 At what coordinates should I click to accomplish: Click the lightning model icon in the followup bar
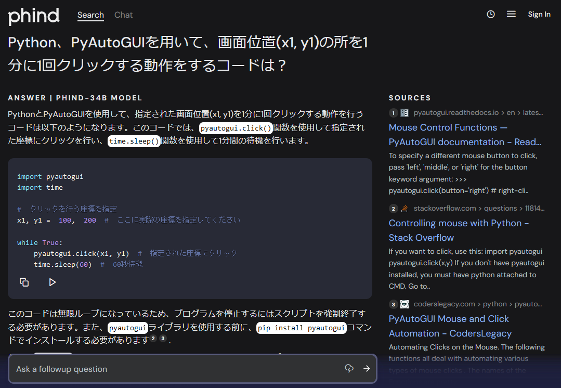pyautogui.click(x=349, y=369)
